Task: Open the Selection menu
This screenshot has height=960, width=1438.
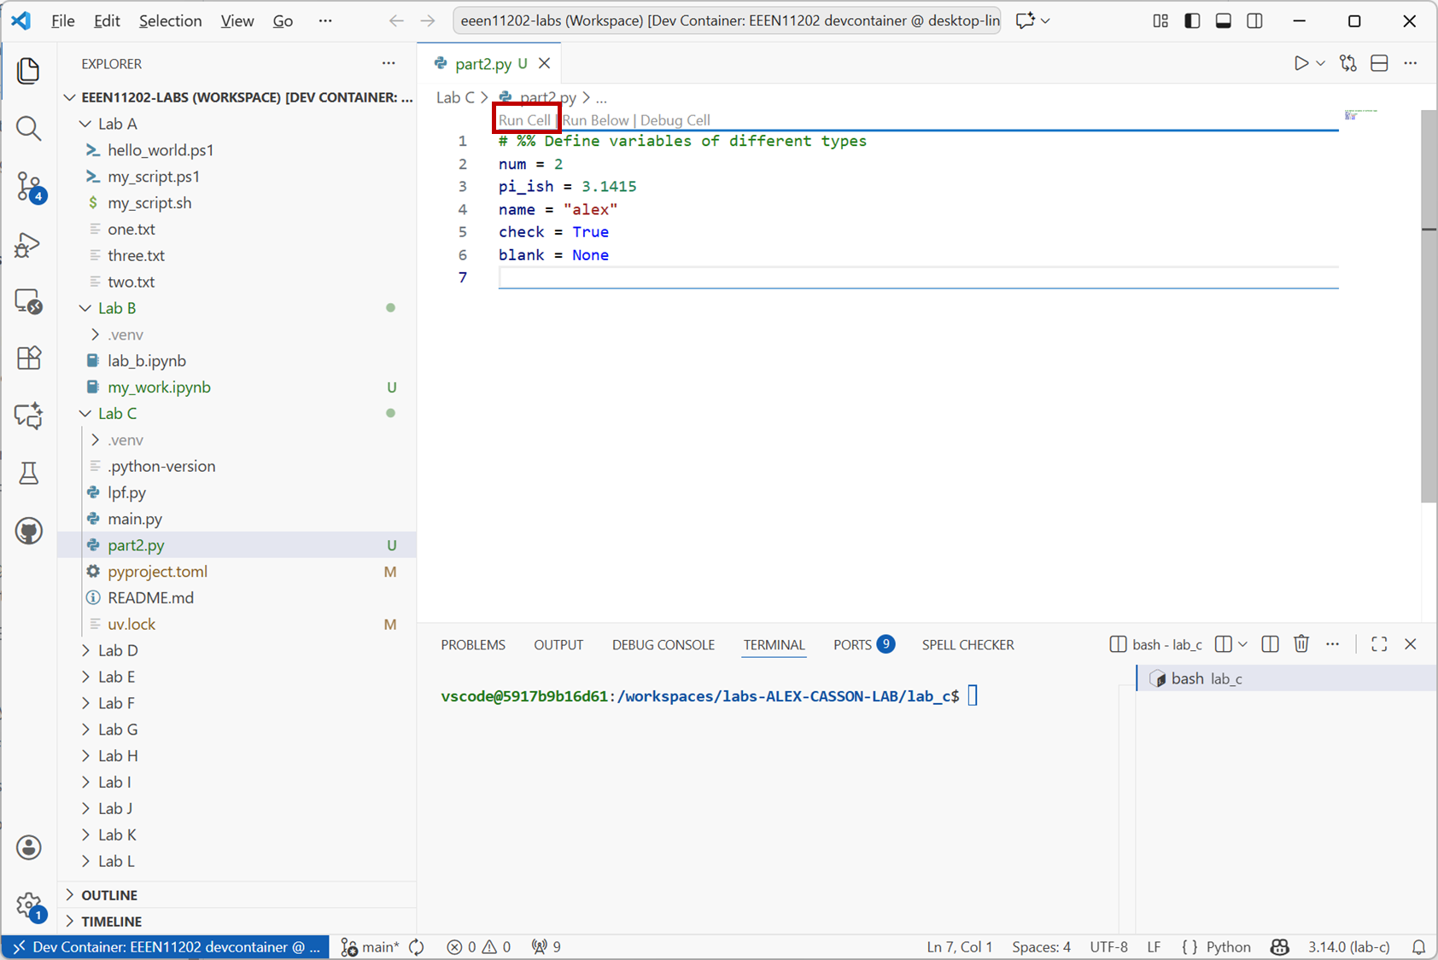Action: click(170, 21)
